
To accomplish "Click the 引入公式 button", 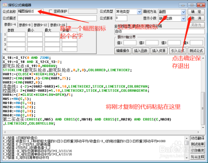I will pyautogui.click(x=178, y=51).
